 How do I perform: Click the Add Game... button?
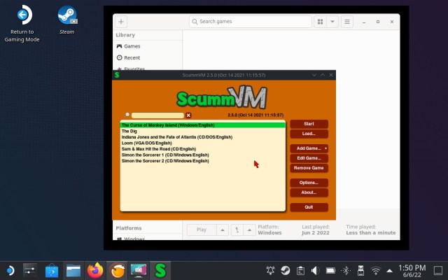coord(307,148)
